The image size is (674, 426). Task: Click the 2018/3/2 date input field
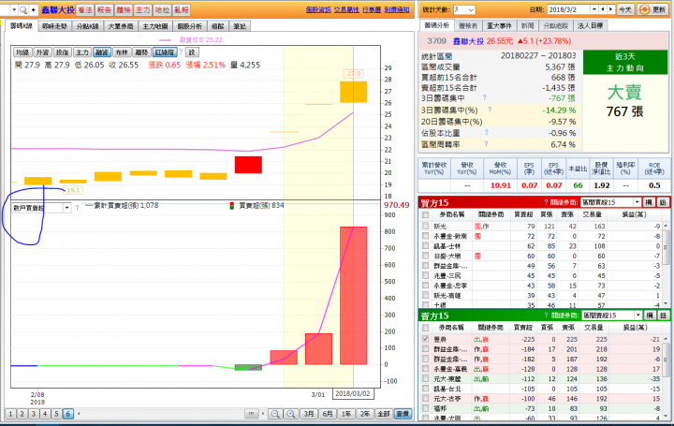pos(569,9)
